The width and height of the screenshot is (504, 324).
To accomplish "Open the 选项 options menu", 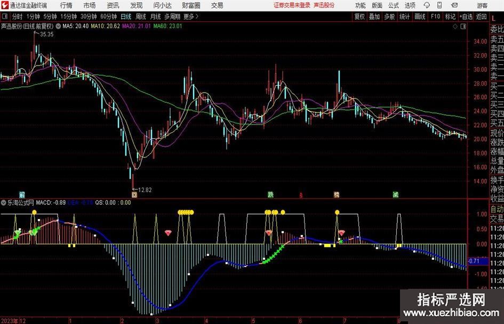I will click(x=410, y=5).
